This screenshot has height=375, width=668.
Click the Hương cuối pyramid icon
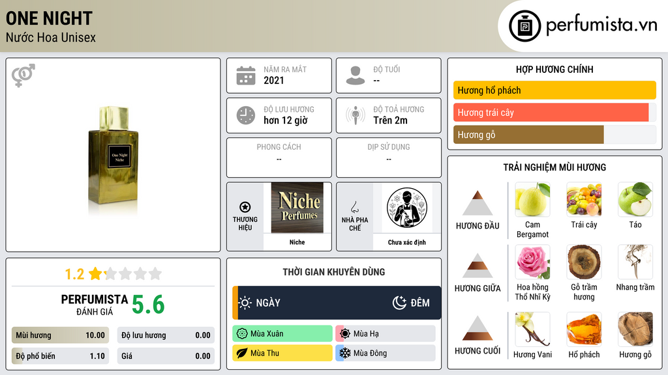pos(478,328)
